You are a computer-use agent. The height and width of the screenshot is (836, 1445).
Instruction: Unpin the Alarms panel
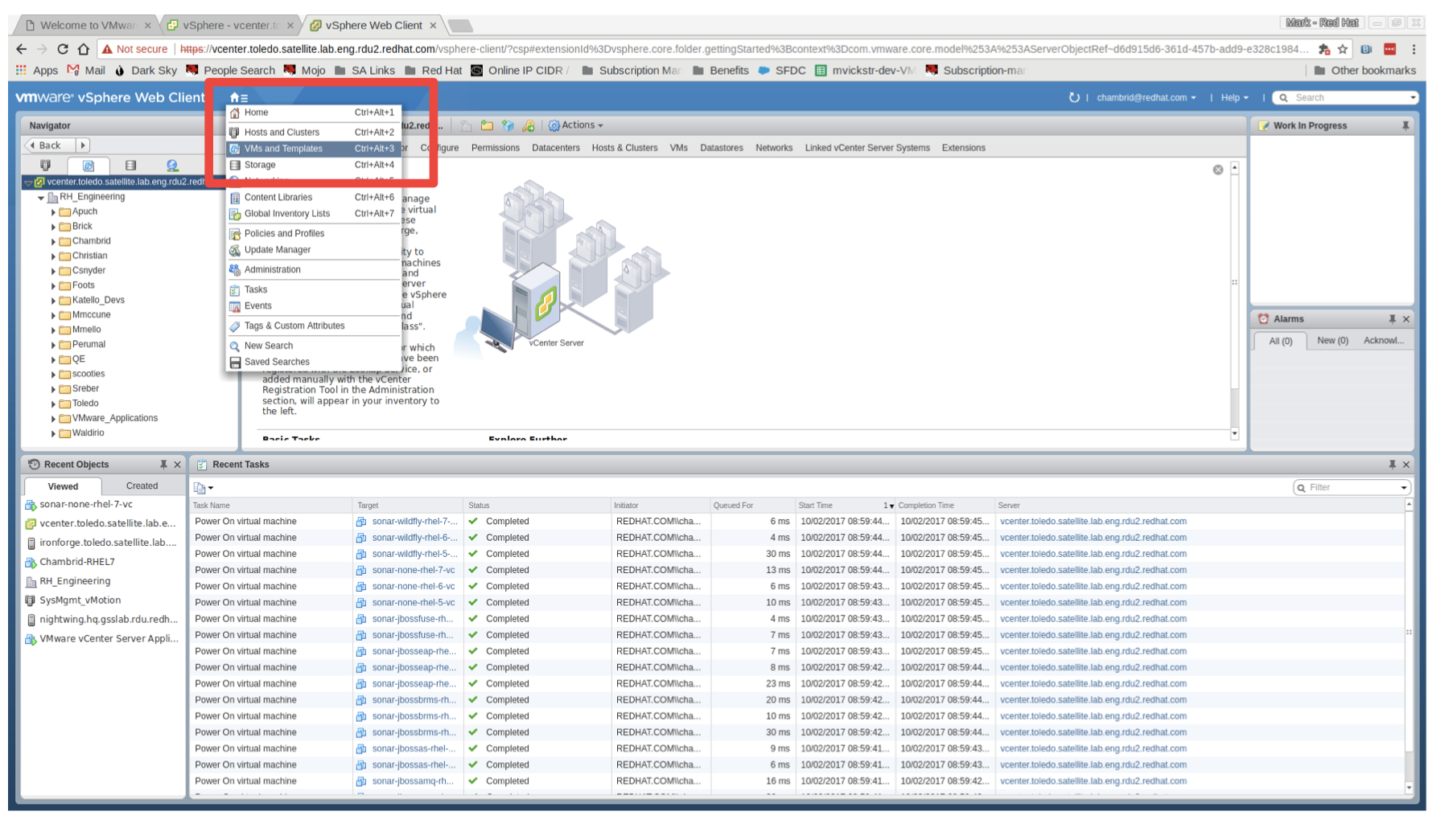1394,318
